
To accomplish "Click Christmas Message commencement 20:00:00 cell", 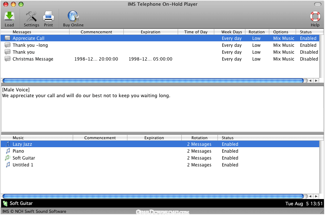I will point(96,59).
